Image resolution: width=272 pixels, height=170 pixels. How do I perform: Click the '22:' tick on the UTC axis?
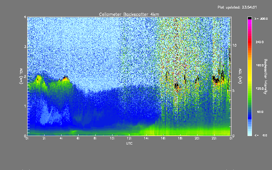[x=215, y=138]
